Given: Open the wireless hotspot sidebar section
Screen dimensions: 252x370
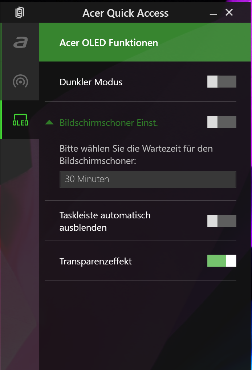Looking at the screenshot, I should tap(20, 81).
